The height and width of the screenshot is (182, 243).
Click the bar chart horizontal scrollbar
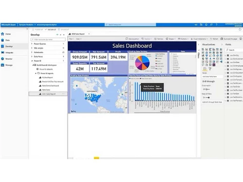[x=152, y=113]
